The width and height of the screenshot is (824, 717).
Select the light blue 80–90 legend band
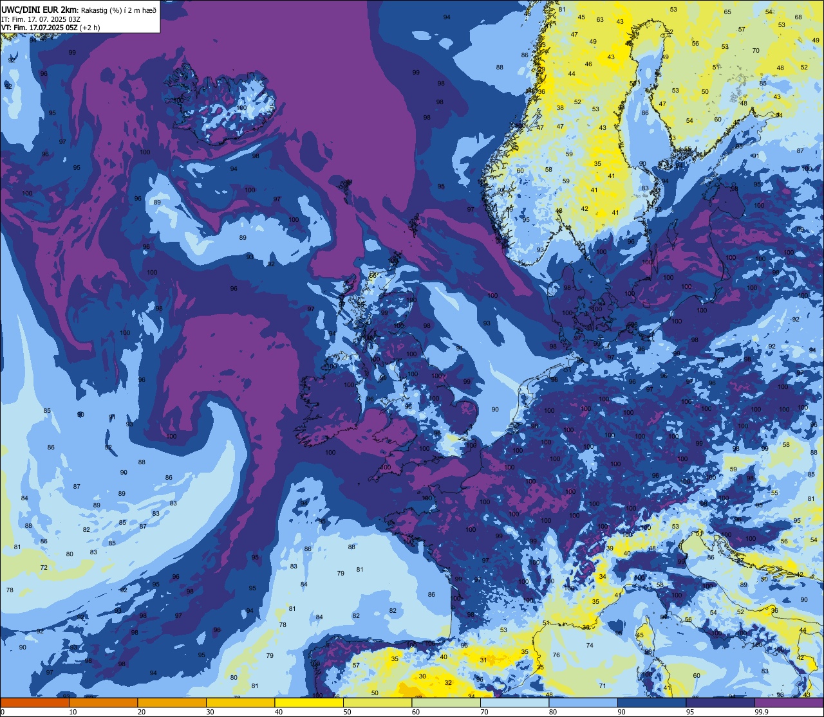583,703
